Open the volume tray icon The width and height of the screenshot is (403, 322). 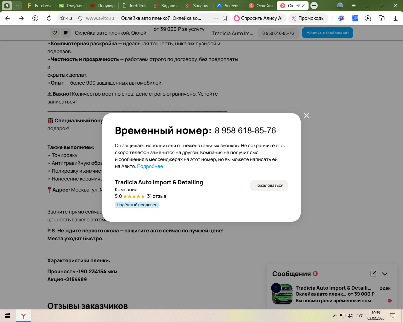point(350,316)
